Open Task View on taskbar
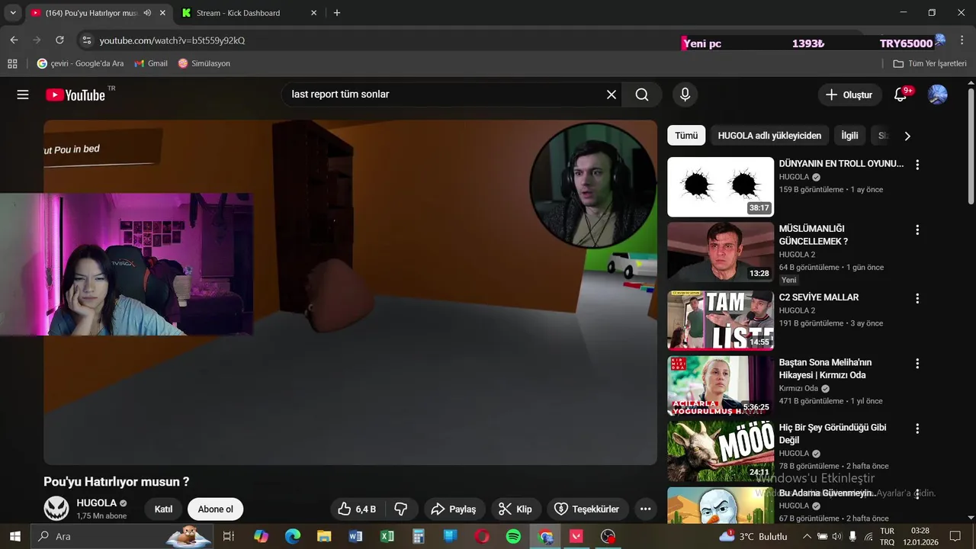 tap(228, 536)
